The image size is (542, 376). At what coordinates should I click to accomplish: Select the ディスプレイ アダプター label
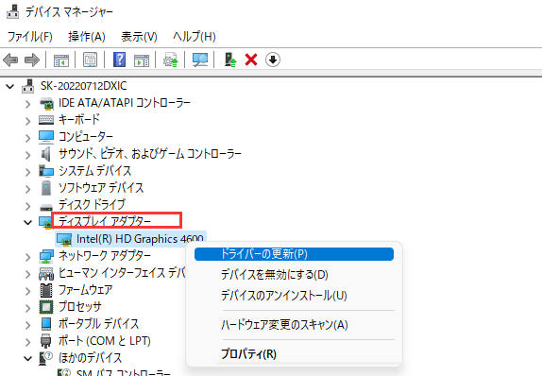105,221
